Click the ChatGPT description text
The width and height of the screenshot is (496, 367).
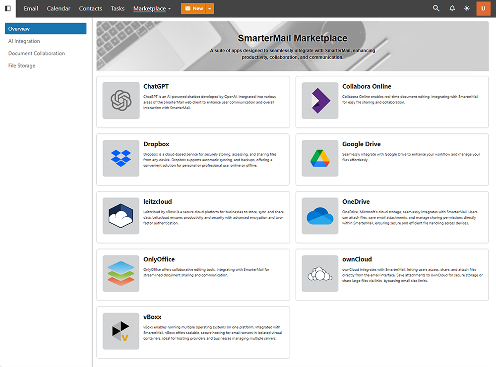209,102
